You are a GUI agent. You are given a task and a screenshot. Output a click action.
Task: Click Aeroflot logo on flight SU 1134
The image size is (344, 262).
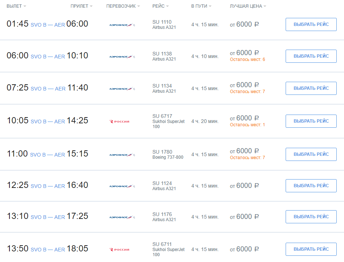click(x=122, y=89)
